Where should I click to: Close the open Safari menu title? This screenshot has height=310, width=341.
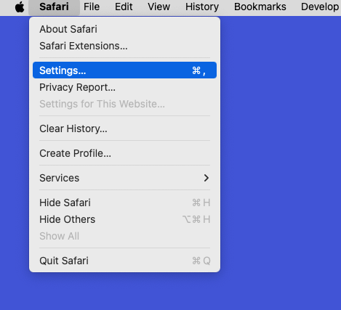coord(54,7)
